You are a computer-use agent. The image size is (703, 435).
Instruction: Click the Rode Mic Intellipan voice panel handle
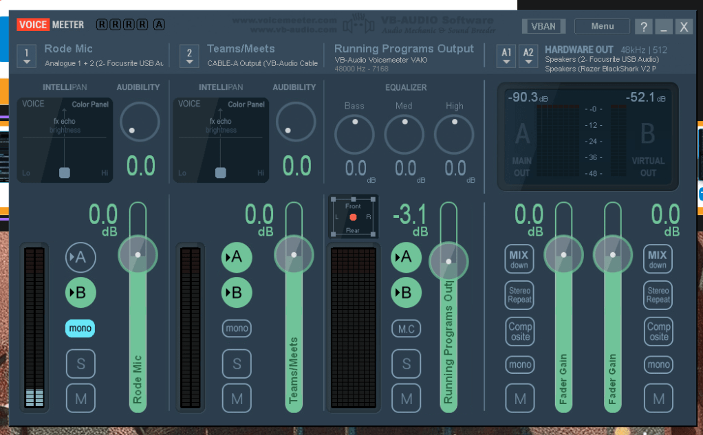[65, 172]
